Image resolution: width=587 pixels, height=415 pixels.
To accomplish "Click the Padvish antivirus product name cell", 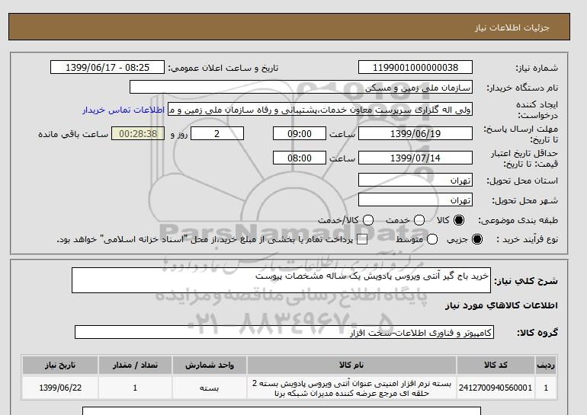I will click(351, 388).
